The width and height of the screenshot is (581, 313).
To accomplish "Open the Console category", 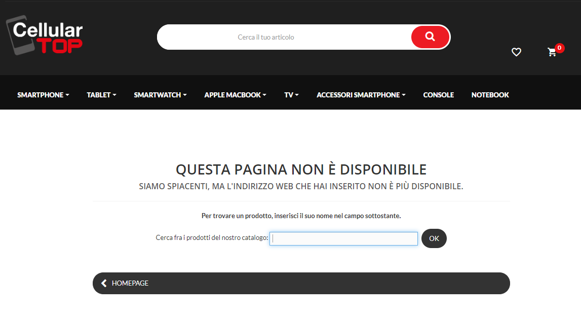I will pyautogui.click(x=438, y=95).
